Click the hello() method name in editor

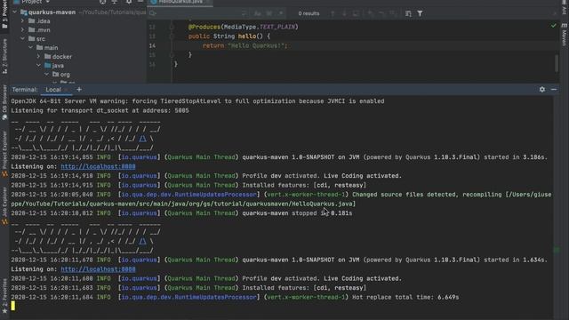(247, 36)
